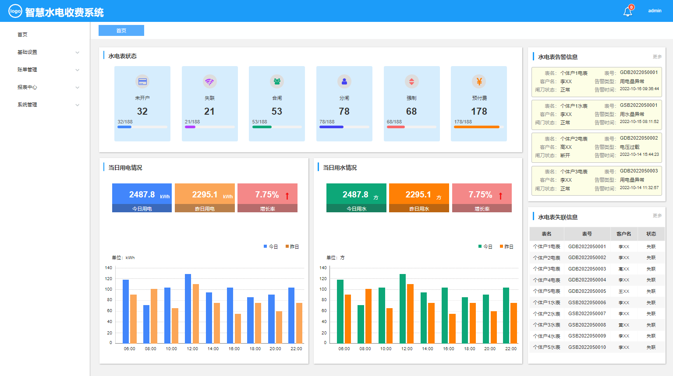Expand the 系统管理 menu
Image resolution: width=673 pixels, height=376 pixels.
[47, 105]
